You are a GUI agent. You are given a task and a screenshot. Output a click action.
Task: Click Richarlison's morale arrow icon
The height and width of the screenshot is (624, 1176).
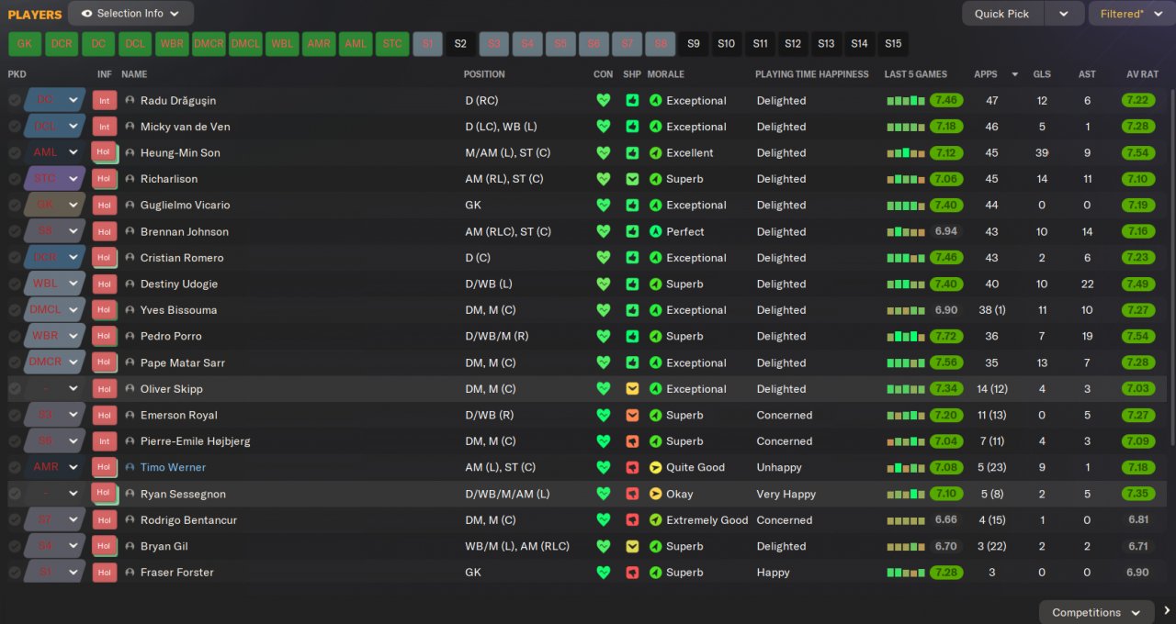[x=655, y=179]
